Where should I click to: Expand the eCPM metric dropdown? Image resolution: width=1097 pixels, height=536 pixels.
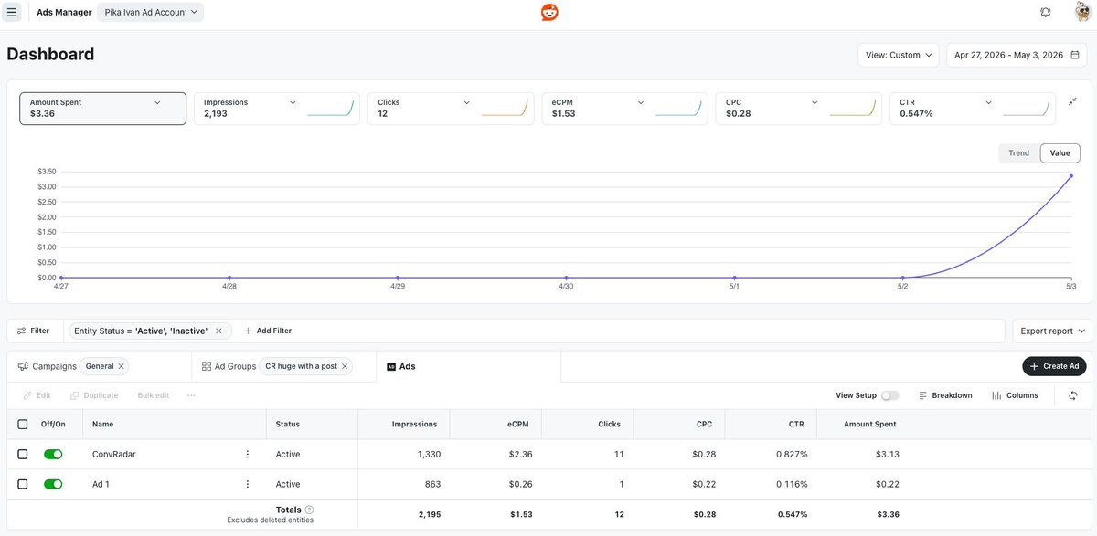pyautogui.click(x=641, y=103)
